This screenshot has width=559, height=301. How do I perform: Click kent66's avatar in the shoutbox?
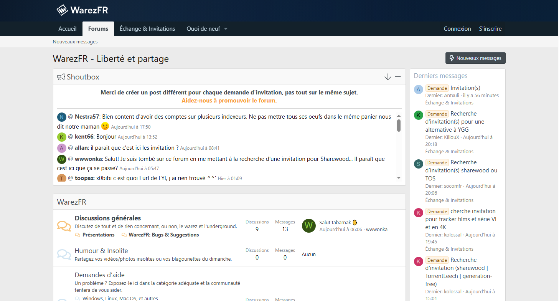click(62, 137)
